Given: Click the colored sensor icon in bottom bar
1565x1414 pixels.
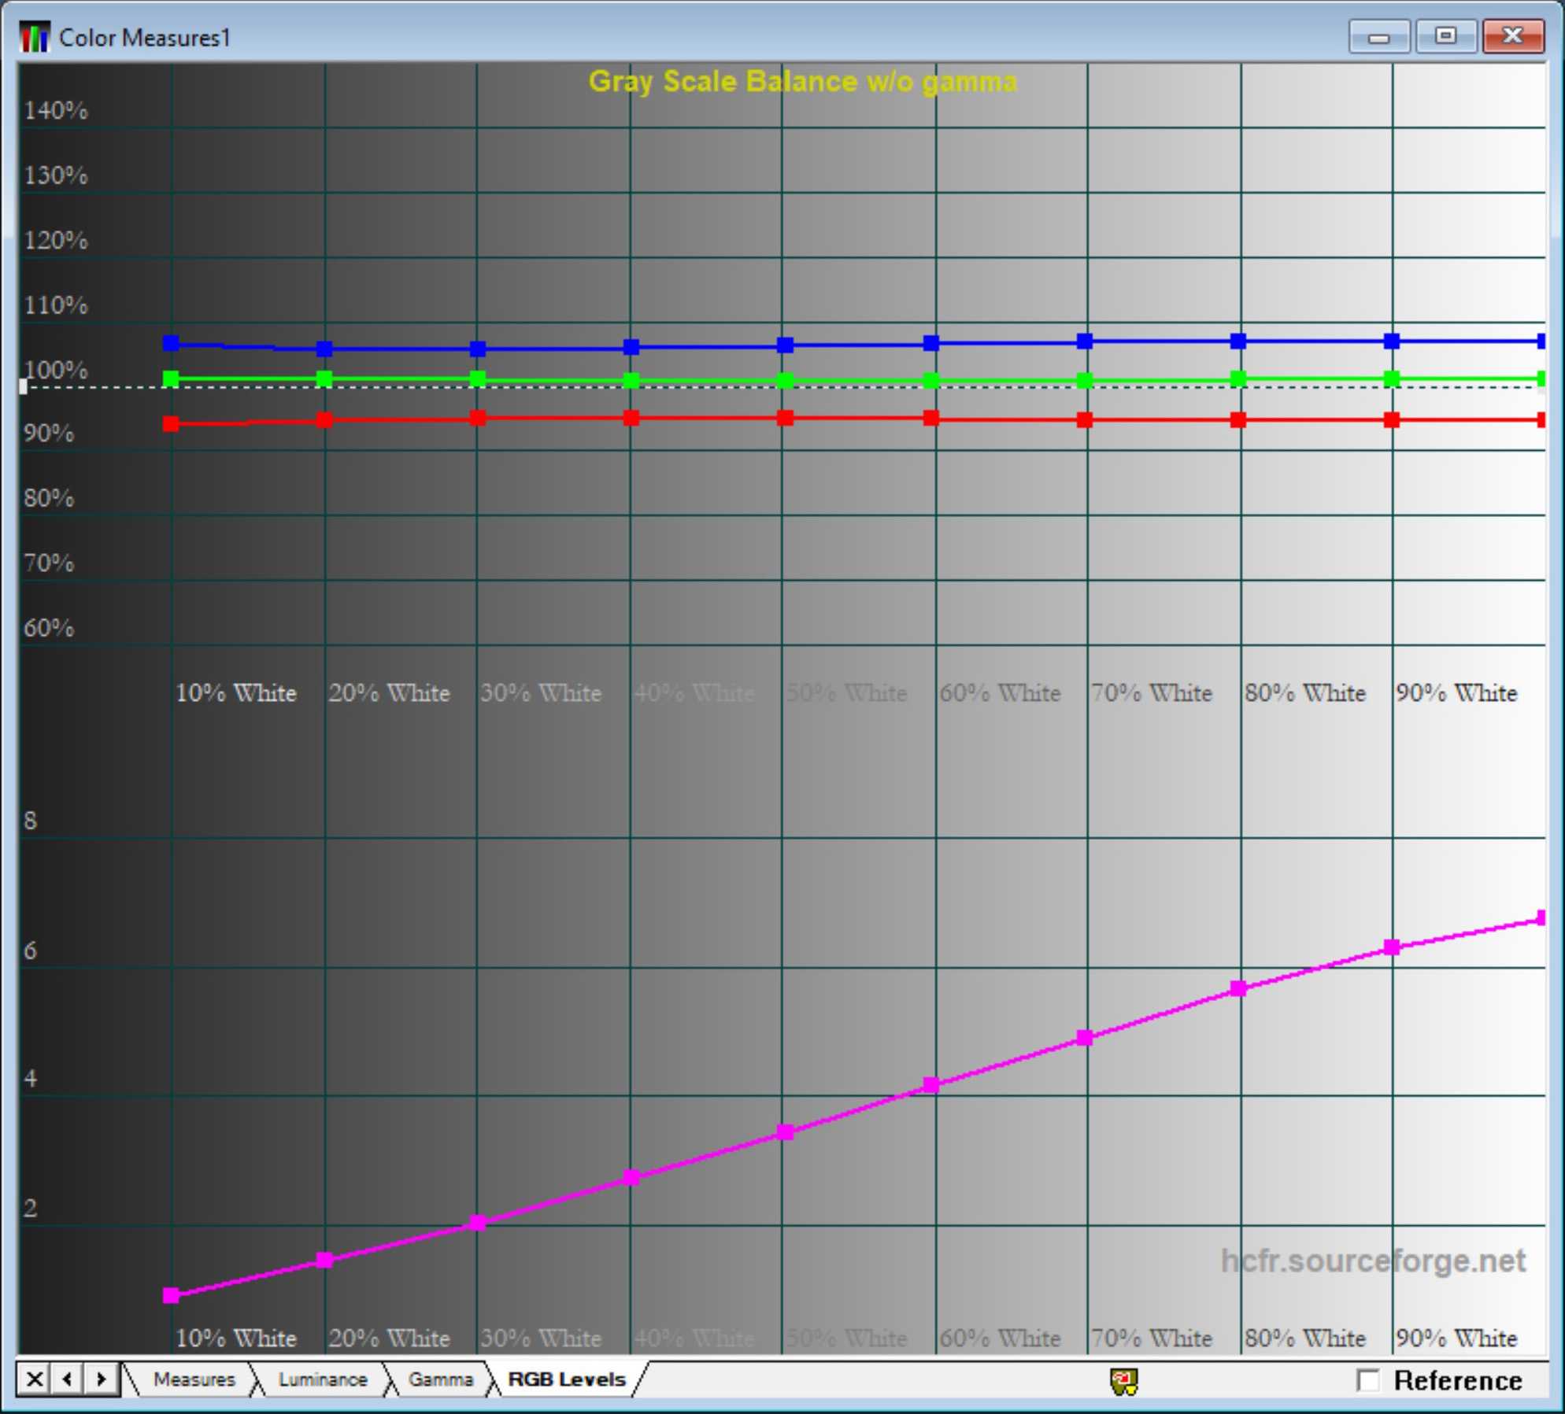Looking at the screenshot, I should point(1123,1381).
